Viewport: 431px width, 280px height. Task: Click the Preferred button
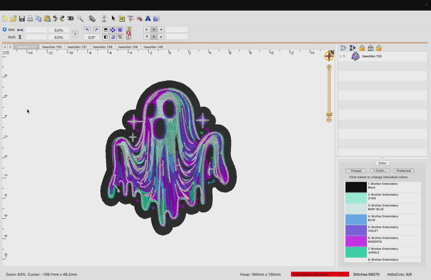tap(404, 171)
